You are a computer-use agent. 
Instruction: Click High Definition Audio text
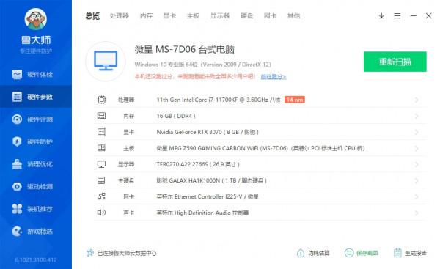coord(202,213)
